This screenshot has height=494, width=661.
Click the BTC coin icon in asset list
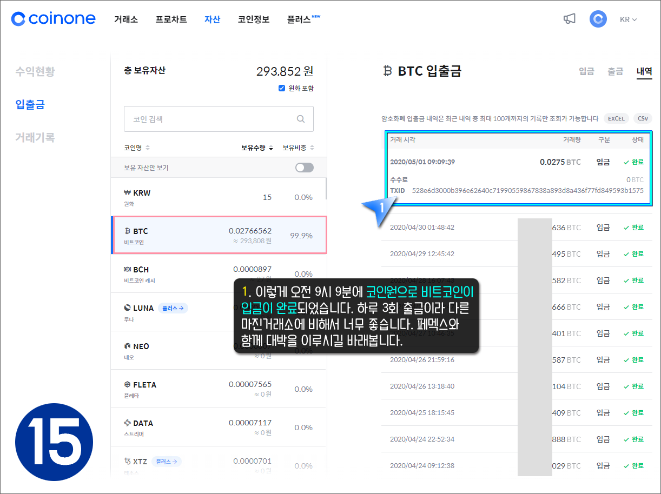coord(128,231)
